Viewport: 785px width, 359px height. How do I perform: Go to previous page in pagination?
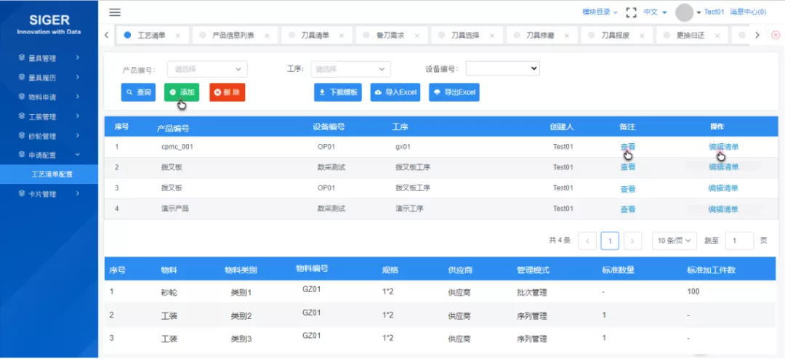click(587, 241)
